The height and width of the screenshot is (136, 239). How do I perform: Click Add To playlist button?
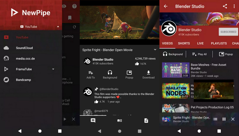coord(91,75)
